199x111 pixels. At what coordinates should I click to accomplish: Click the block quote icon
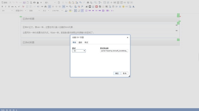pyautogui.click(x=42, y=7)
